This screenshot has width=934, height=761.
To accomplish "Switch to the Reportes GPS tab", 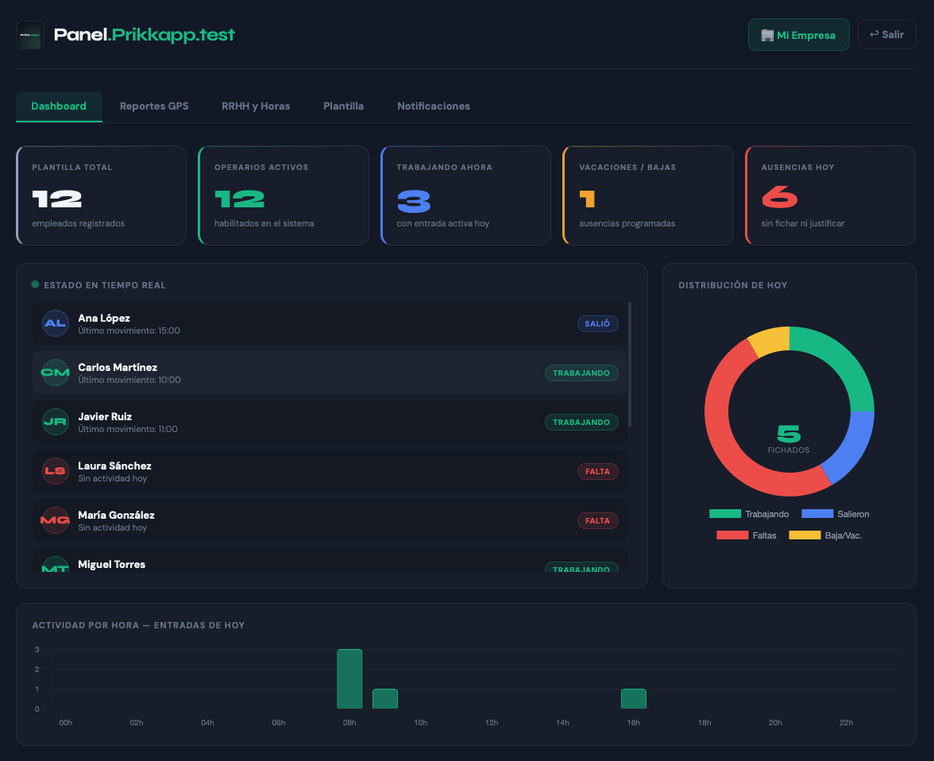I will point(154,106).
